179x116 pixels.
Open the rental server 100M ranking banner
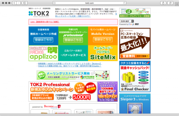coord(108,92)
